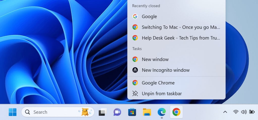
Task: Unpin Chrome from the taskbar
Action: coord(176,94)
